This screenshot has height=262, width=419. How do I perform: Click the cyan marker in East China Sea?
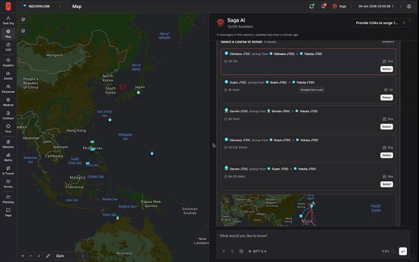(x=110, y=120)
